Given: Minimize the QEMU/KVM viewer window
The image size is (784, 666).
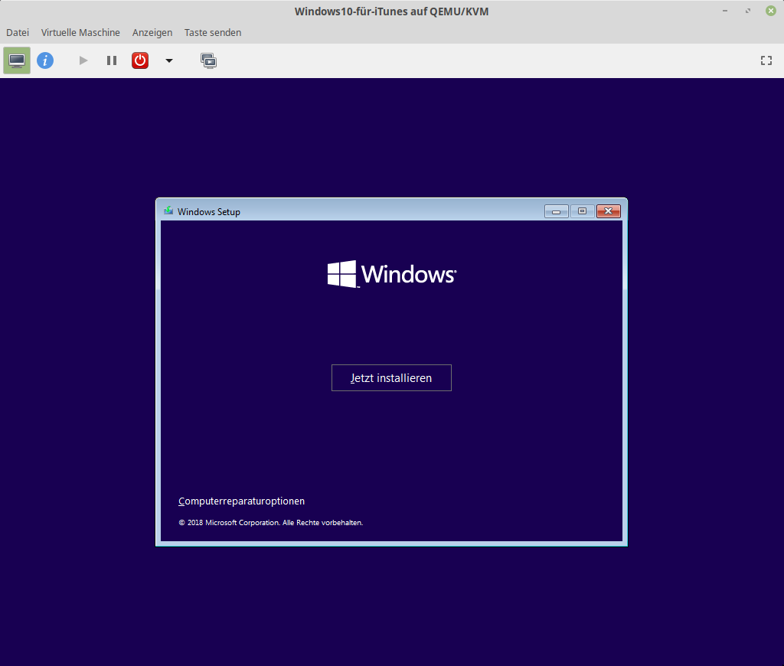Looking at the screenshot, I should (725, 11).
